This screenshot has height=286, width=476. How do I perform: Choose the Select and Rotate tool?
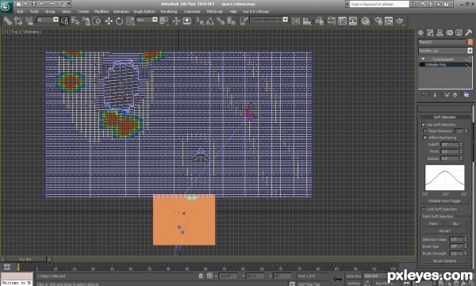[x=119, y=21]
